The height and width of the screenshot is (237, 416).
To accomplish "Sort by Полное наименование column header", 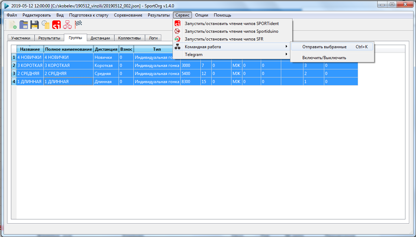I will [x=68, y=49].
